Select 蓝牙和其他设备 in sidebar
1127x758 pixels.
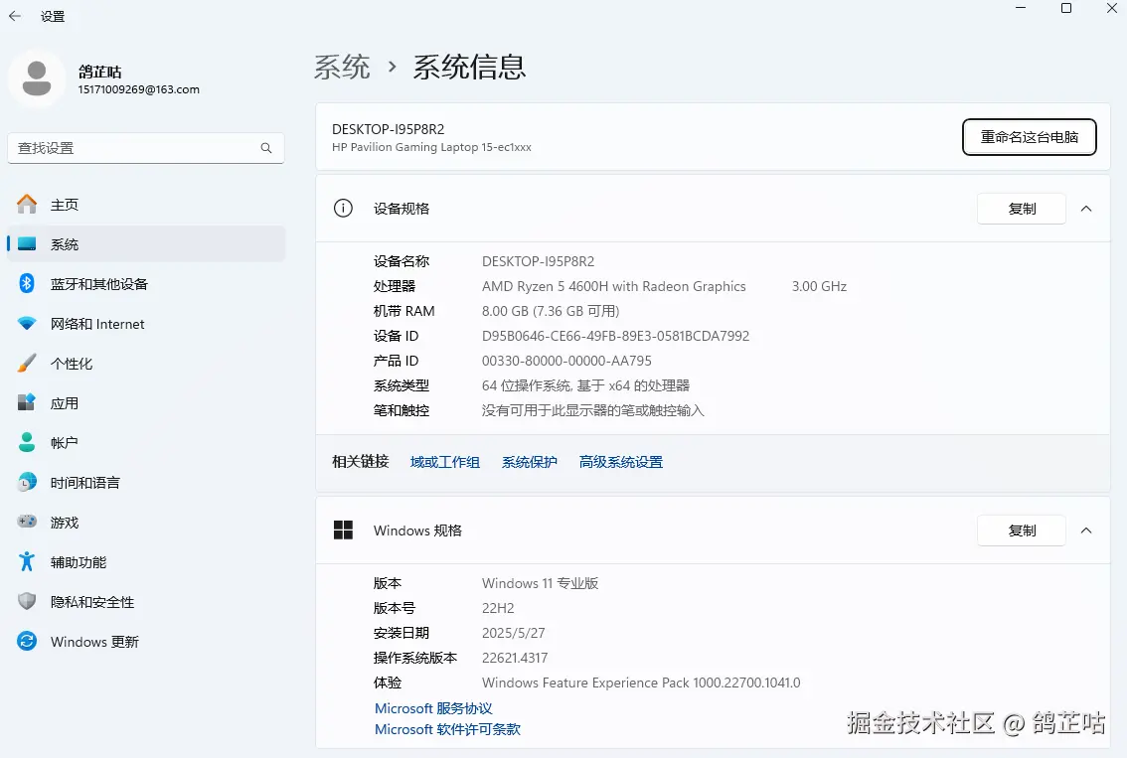coord(146,283)
